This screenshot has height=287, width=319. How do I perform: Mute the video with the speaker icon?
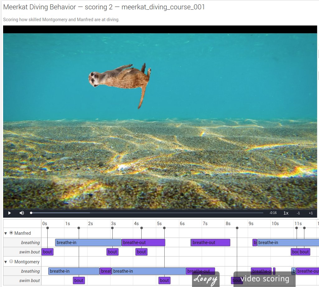[x=21, y=213]
